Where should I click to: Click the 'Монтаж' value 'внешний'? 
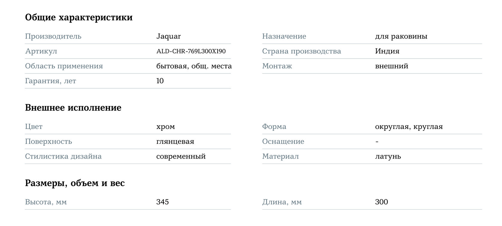point(391,66)
